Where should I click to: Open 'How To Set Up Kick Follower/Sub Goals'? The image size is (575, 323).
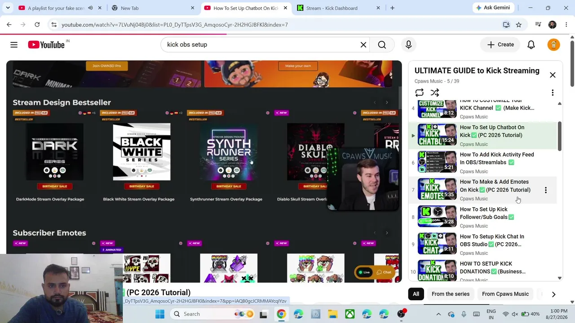tap(483, 217)
